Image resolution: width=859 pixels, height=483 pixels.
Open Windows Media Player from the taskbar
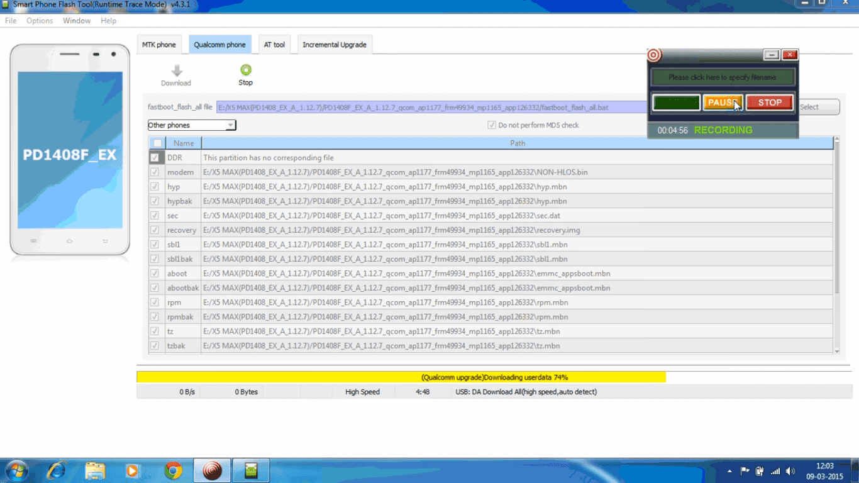(x=132, y=470)
